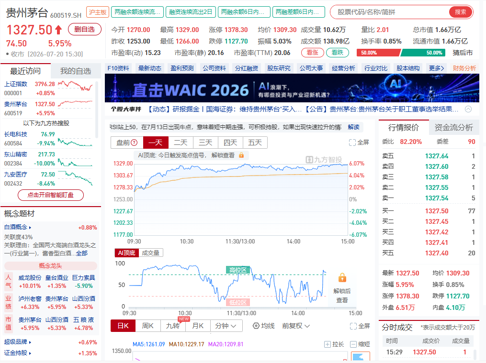Expand 白酒概念 concept arrow
Screen dimensions: 486x363
coord(30,228)
